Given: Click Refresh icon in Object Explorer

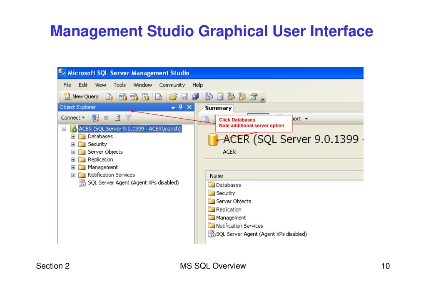Looking at the screenshot, I should point(117,118).
